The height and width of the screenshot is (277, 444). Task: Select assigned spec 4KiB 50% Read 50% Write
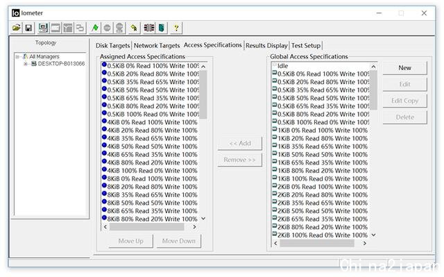coord(150,146)
